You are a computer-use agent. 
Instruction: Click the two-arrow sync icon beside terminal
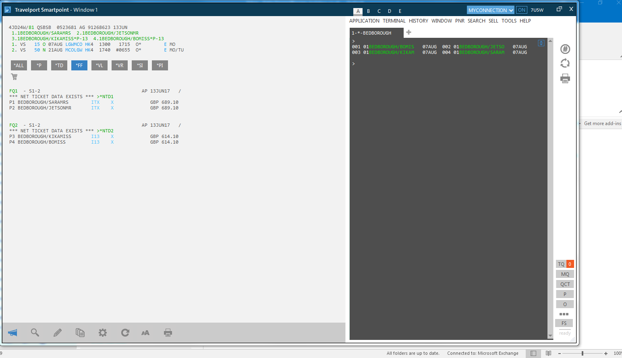point(565,63)
